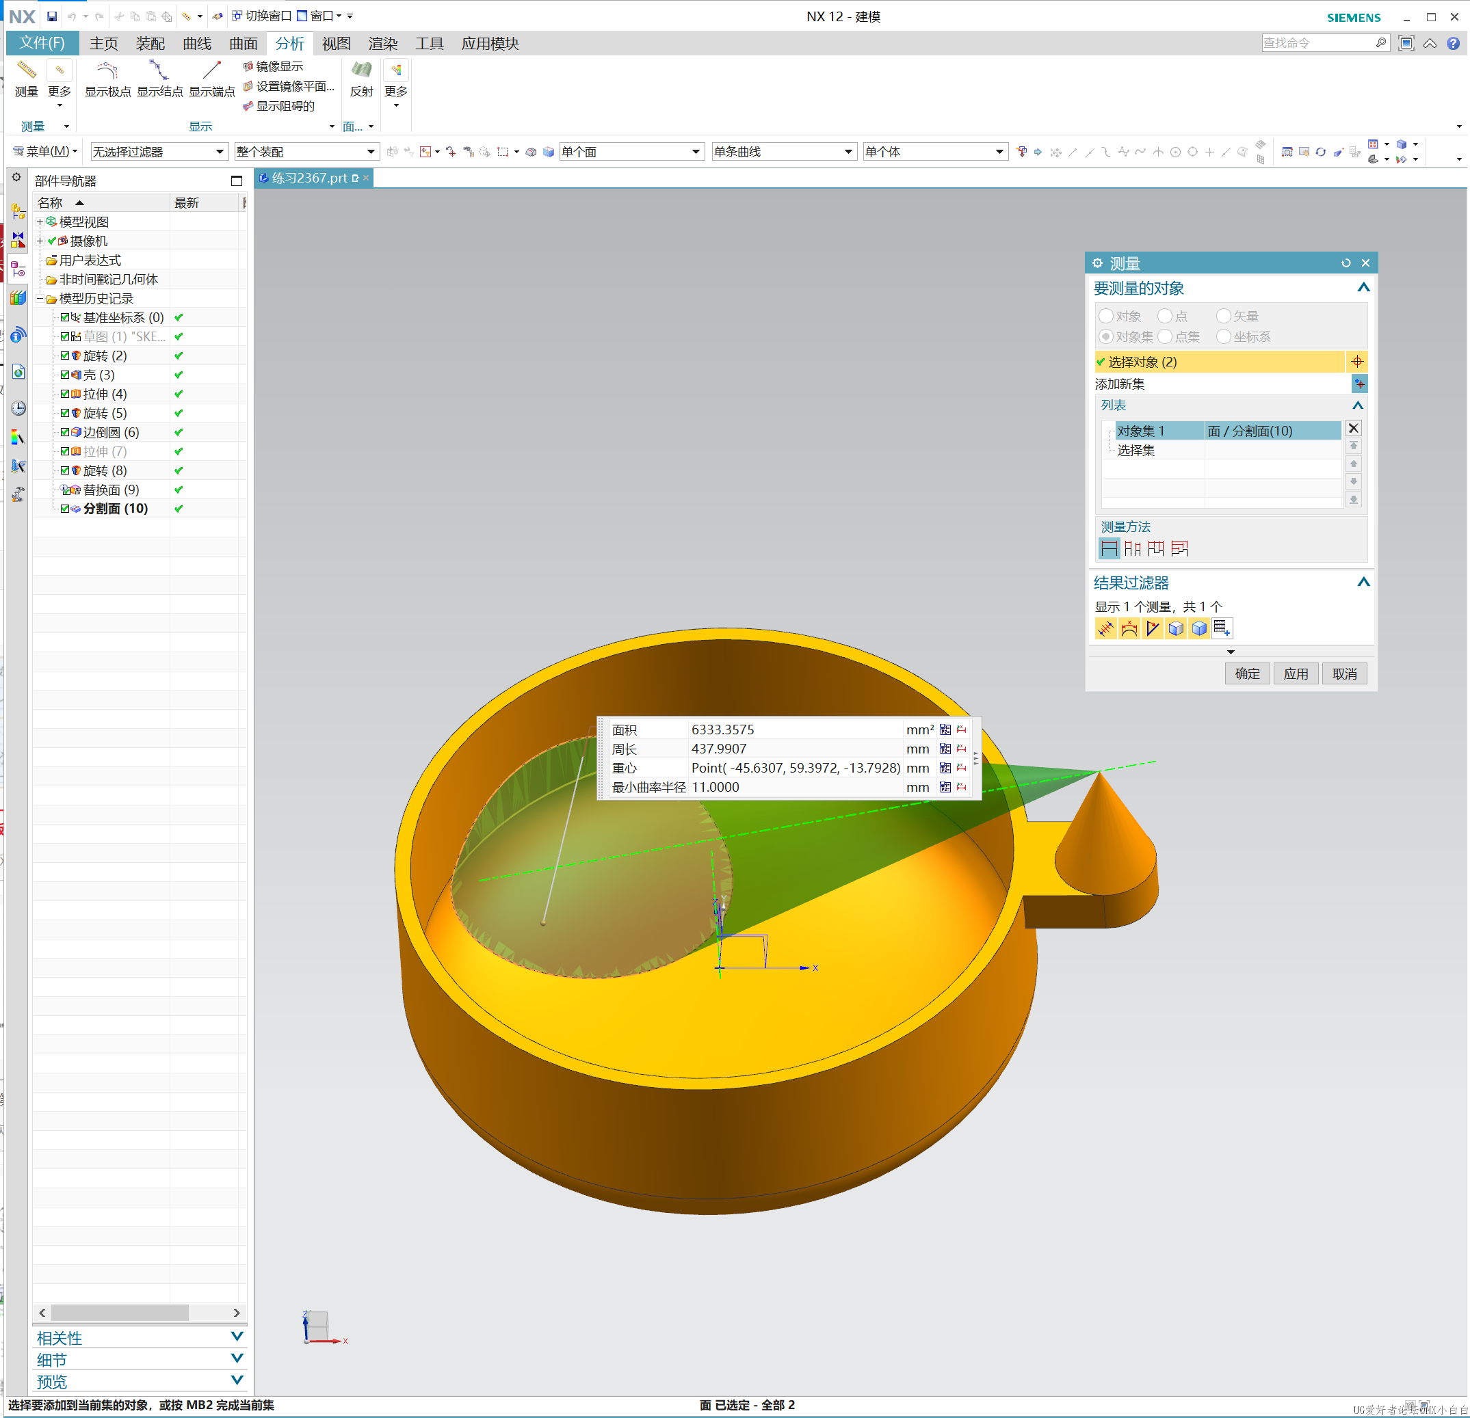Select the fourth 测量方法 method icon
Screen dimensions: 1470x1418
(1179, 548)
